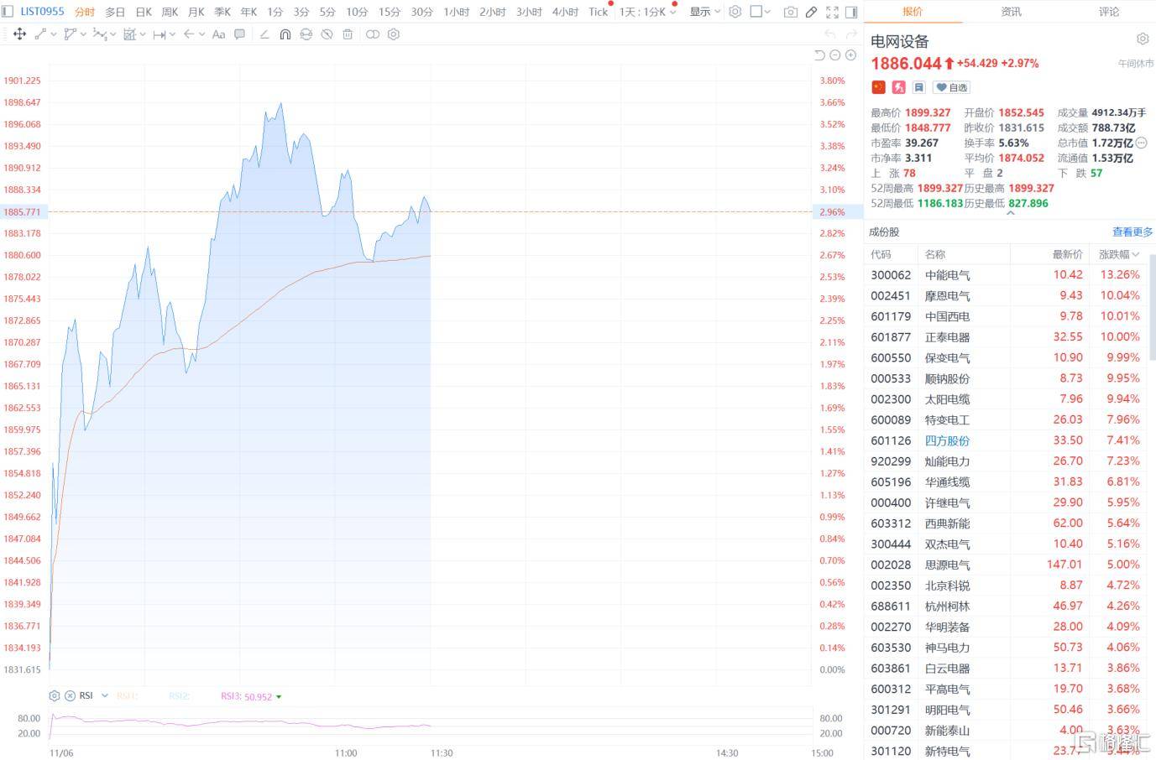Toggle magnet snap mode
Screen dimensions: 1156x760
(x=285, y=34)
